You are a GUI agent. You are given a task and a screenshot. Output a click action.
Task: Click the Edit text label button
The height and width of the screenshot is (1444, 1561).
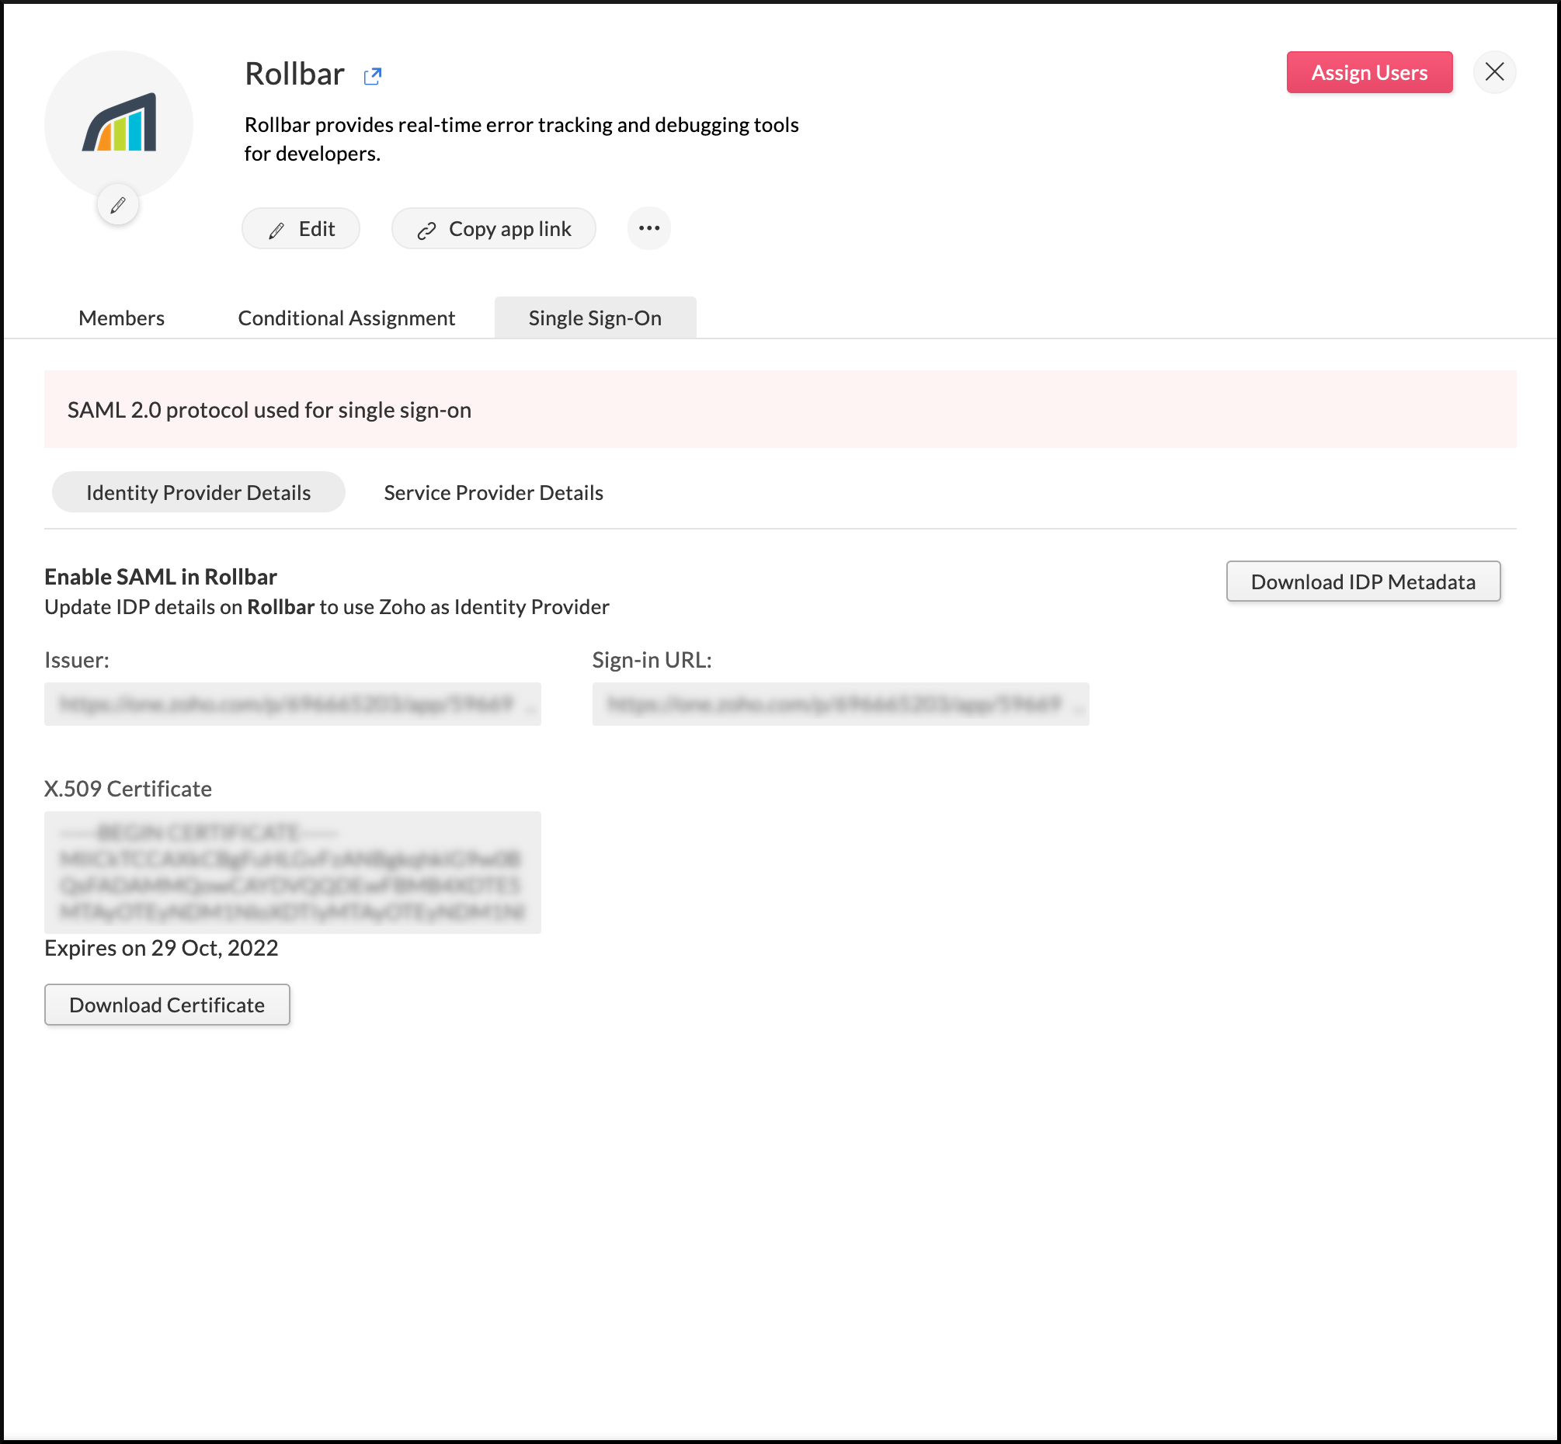coord(302,228)
